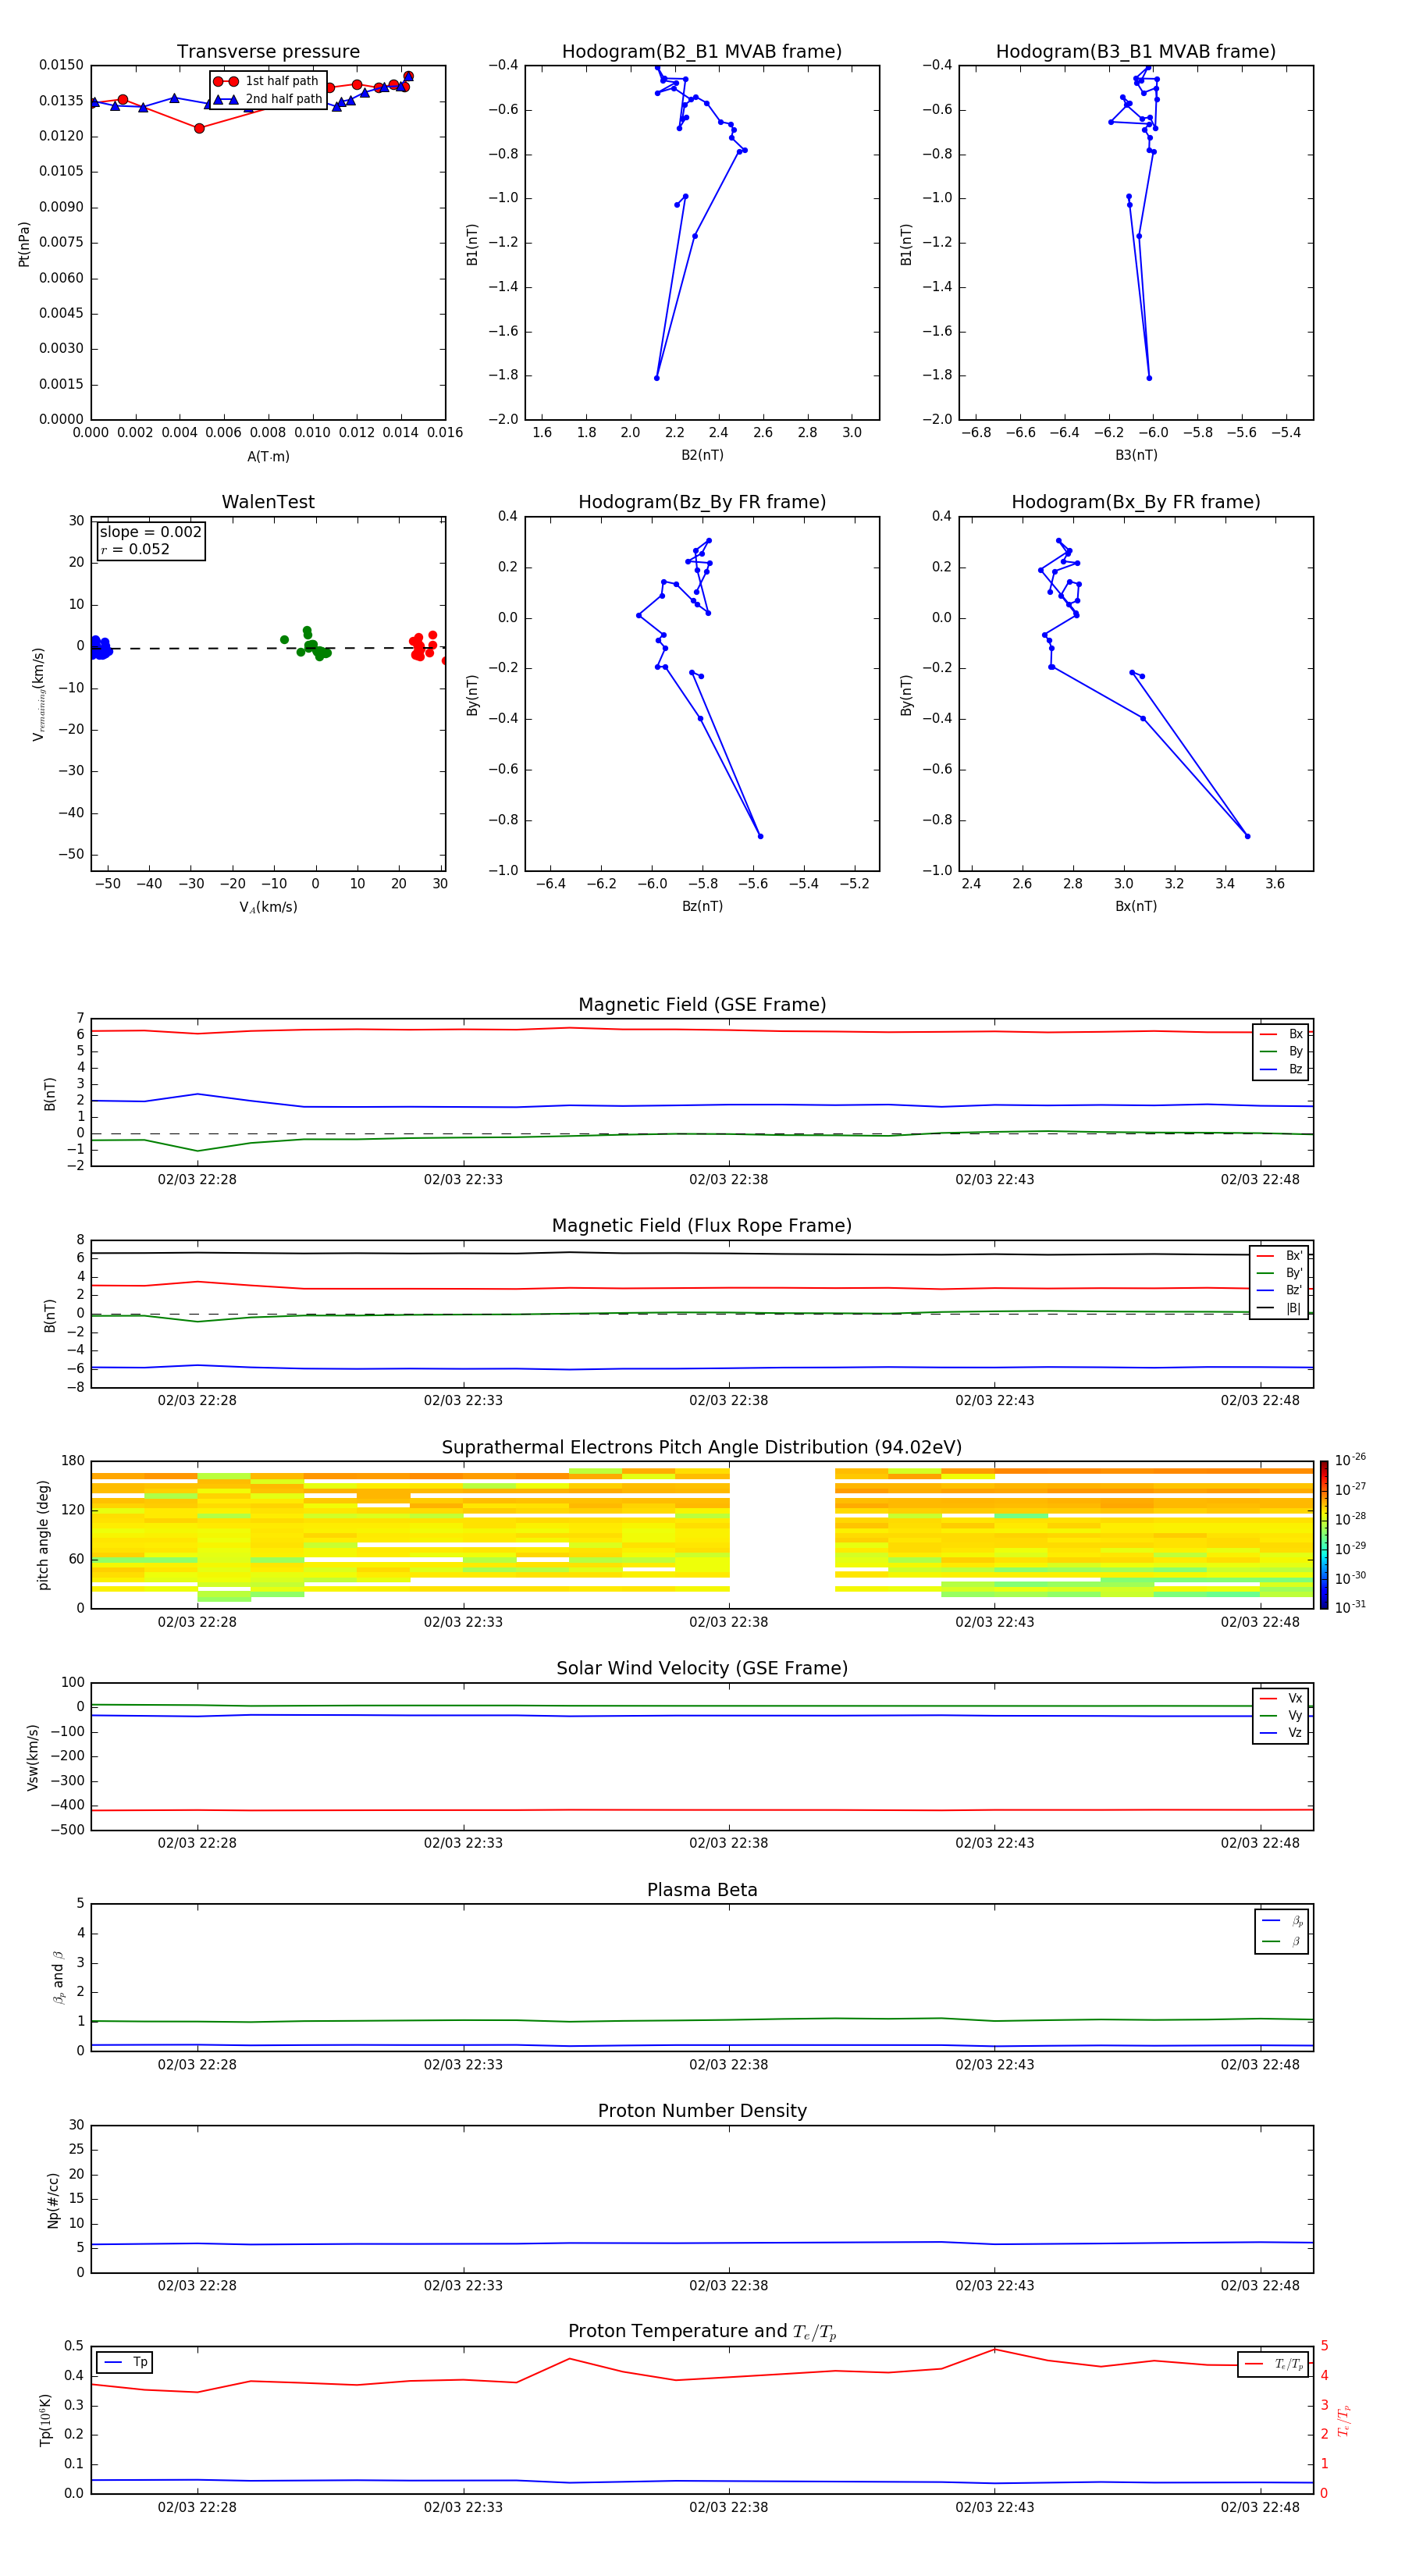Click the 'Vz' entry in velocity legend
1405x2576 pixels.
tap(1282, 1732)
